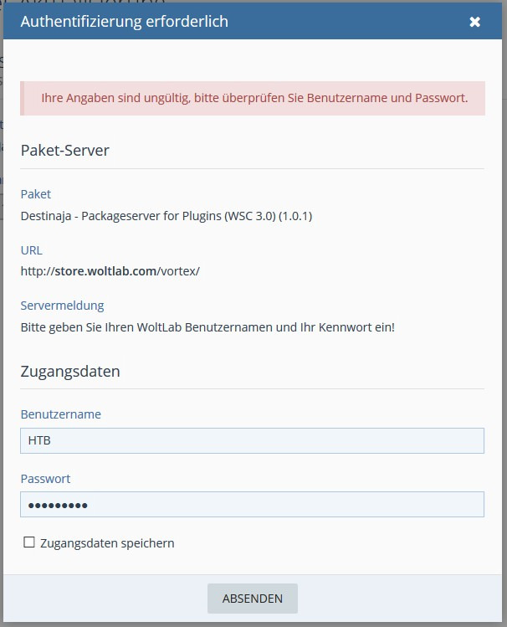Click the blue 'Paket' label

pos(35,194)
